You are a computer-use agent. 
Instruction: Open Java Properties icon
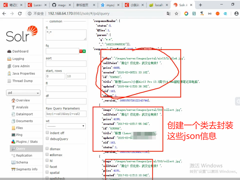click(9, 73)
